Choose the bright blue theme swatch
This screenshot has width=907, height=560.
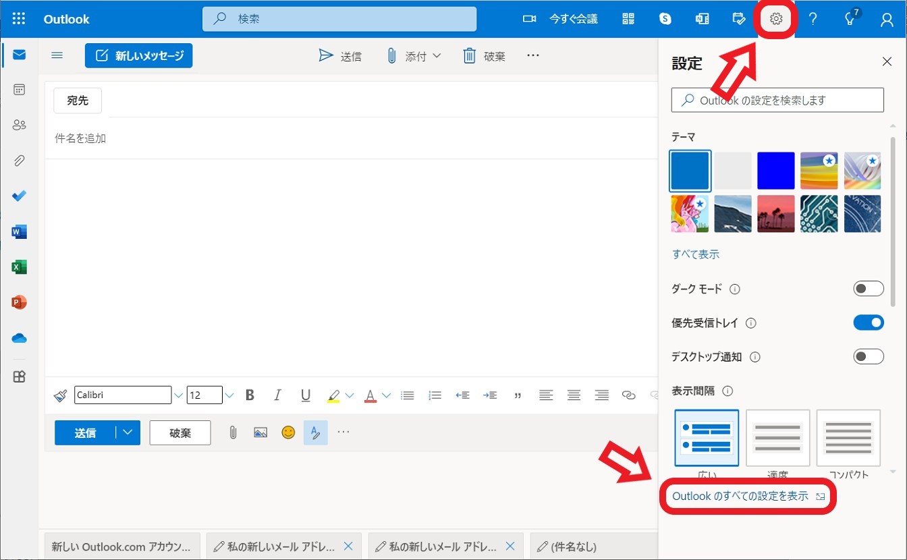click(x=775, y=171)
